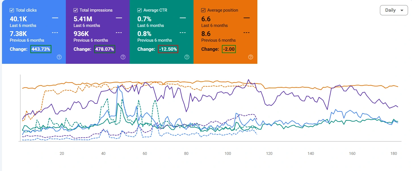Image resolution: width=412 pixels, height=171 pixels.
Task: Click dashed line legend on Total impressions card
Action: (119, 33)
